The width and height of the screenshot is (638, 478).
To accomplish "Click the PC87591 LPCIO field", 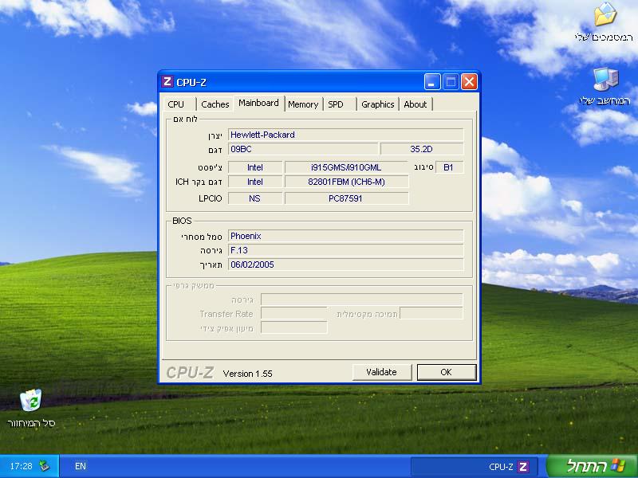I will (346, 198).
